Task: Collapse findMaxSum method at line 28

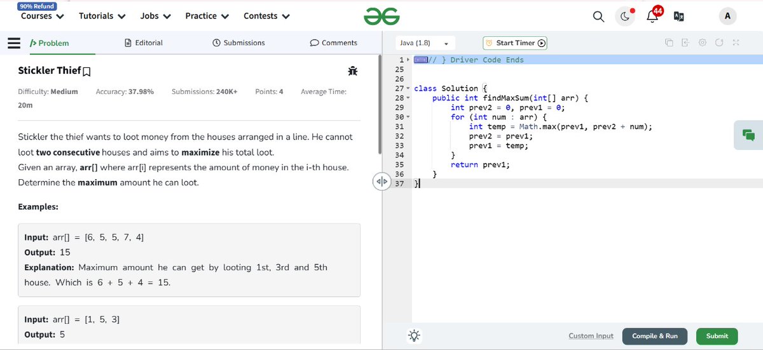Action: pyautogui.click(x=409, y=98)
